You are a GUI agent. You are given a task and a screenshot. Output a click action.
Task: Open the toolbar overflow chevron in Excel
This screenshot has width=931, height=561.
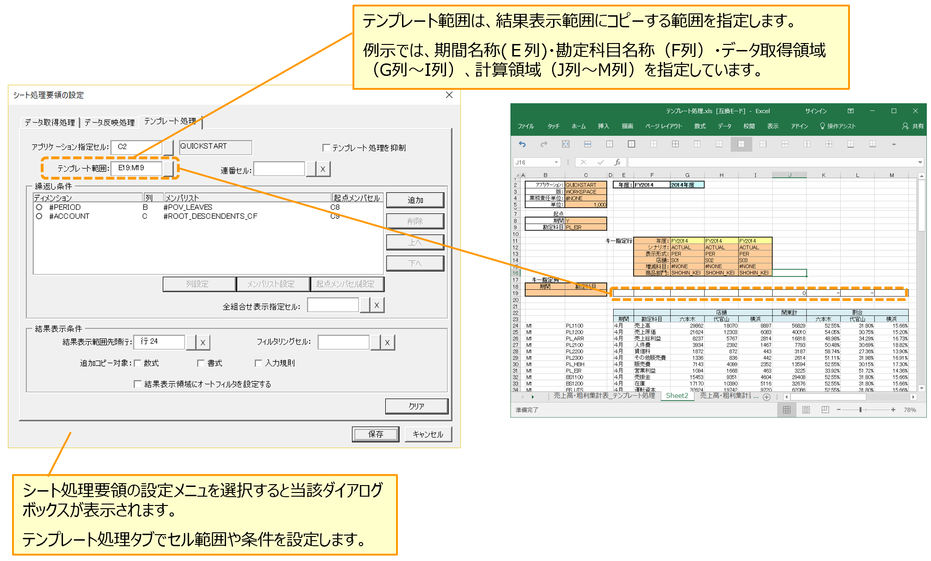coord(894,144)
